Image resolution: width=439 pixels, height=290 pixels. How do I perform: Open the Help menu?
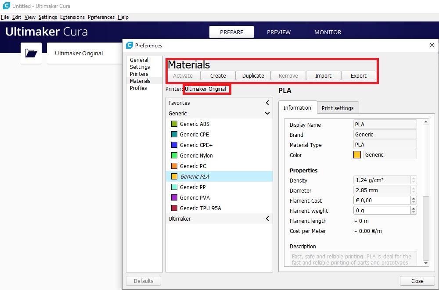coord(123,17)
